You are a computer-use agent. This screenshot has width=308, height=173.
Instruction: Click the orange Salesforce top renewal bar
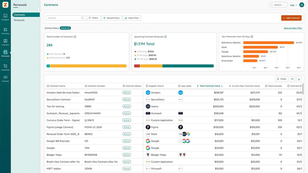pos(269,43)
